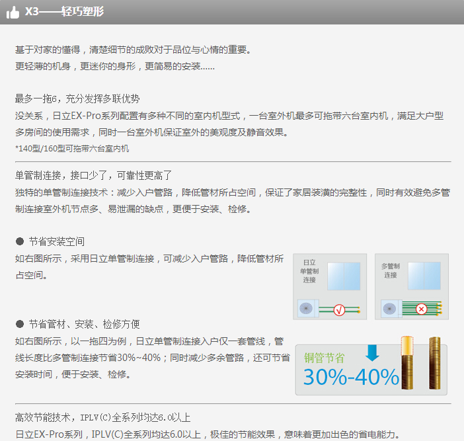Viewport: 464px width, 441px height.
Task: Click the full-height copper coil on the right
Action: tap(434, 361)
